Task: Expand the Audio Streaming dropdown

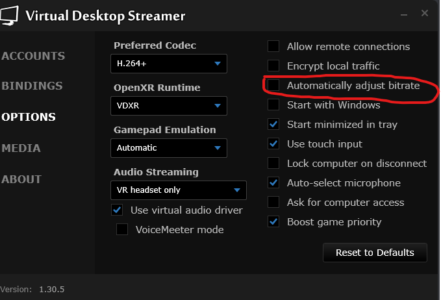Action: pos(178,190)
